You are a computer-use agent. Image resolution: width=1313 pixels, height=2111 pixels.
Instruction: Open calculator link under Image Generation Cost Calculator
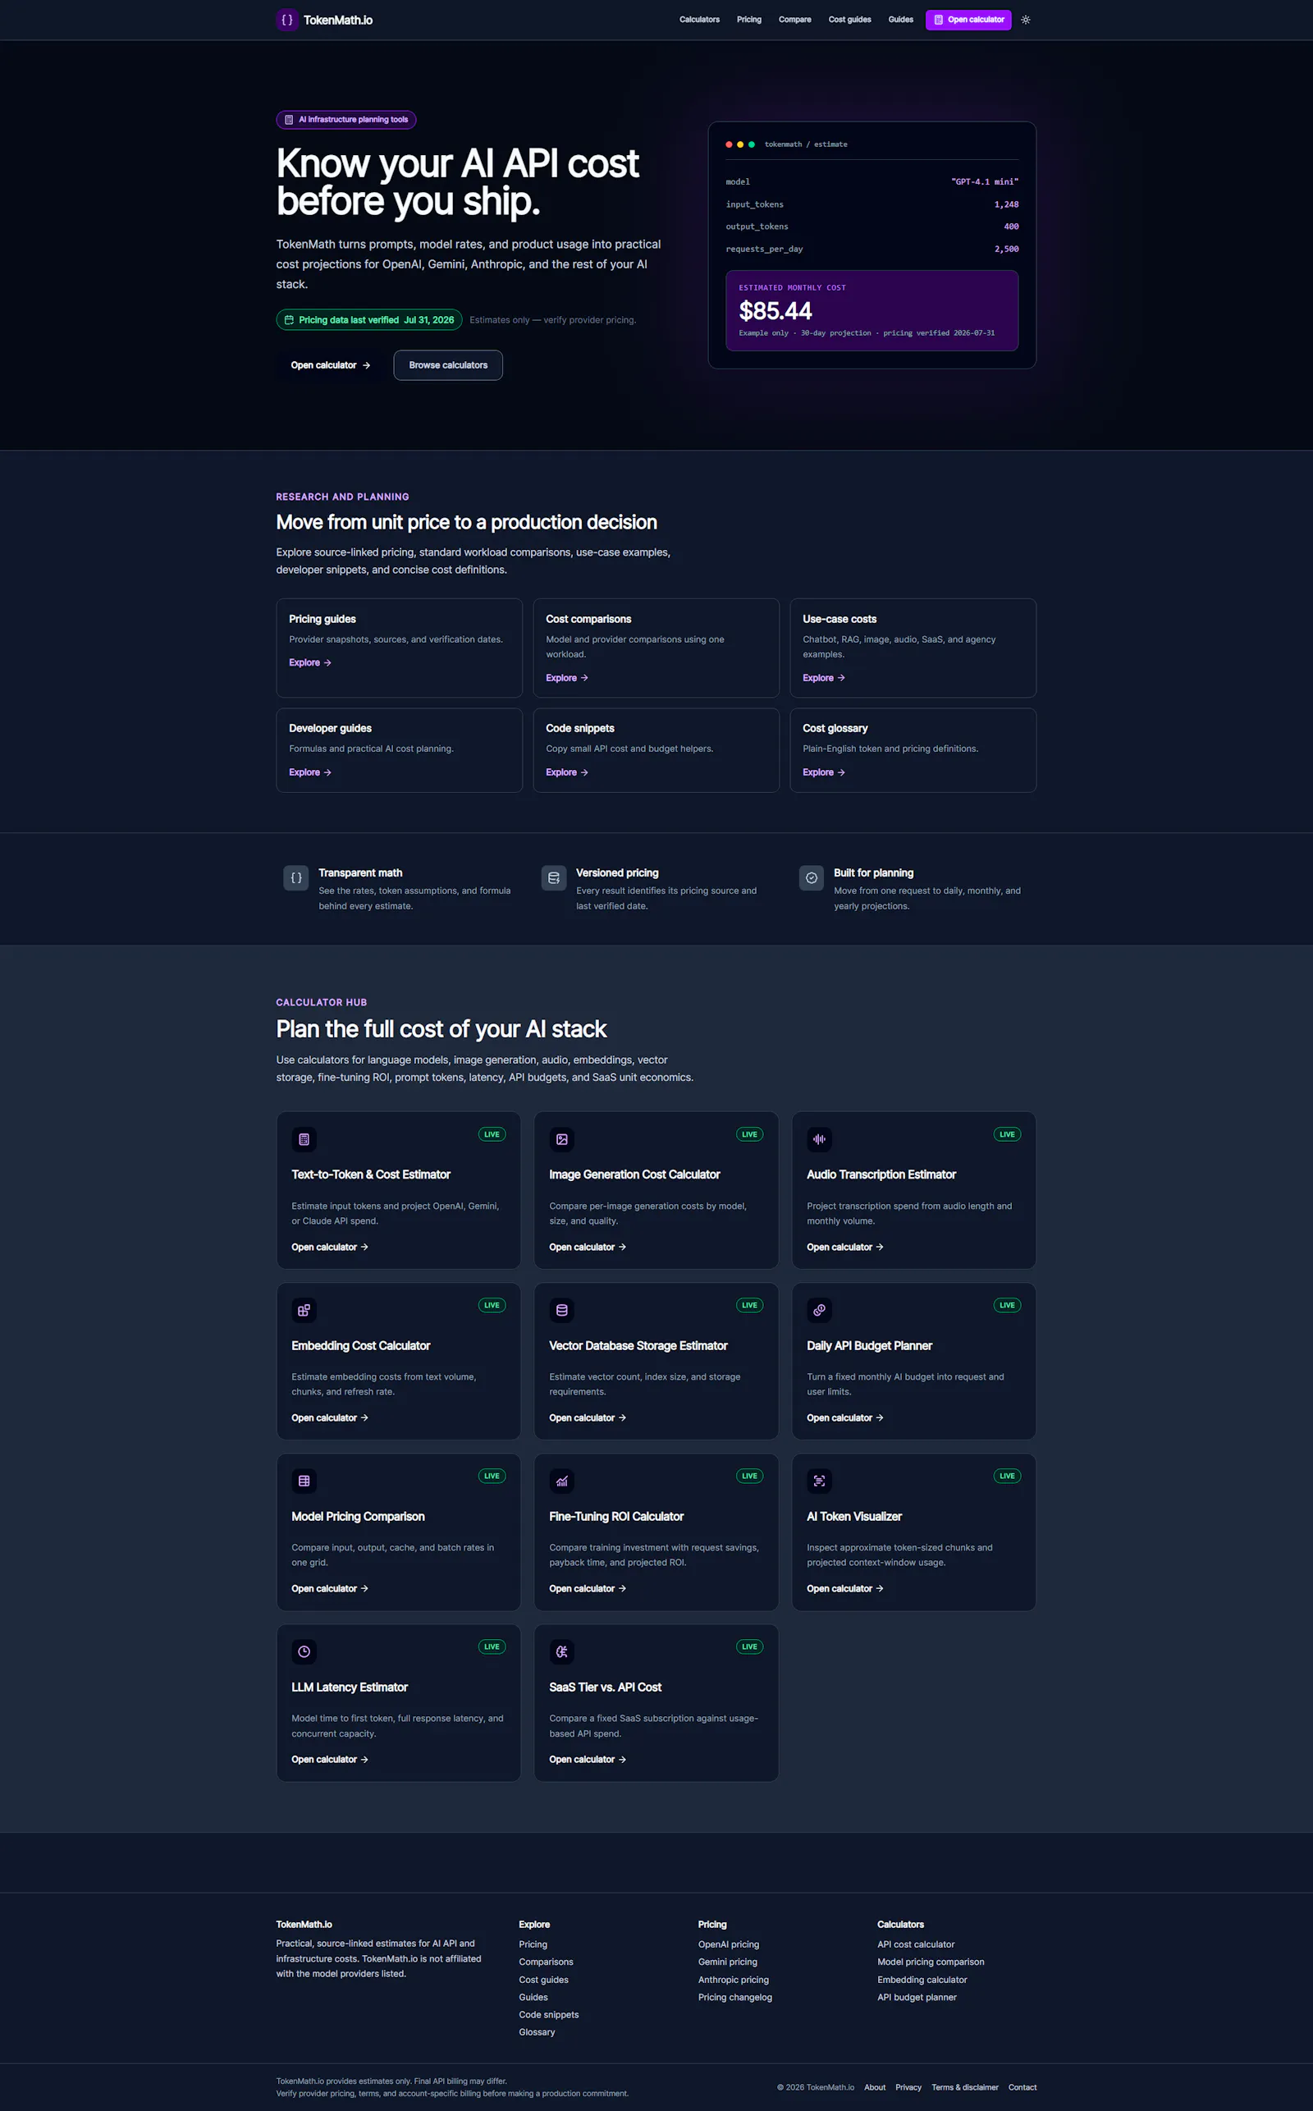point(588,1248)
